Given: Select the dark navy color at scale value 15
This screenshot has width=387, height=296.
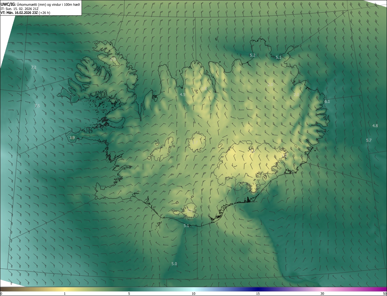Looking at the screenshot, I should [258, 289].
